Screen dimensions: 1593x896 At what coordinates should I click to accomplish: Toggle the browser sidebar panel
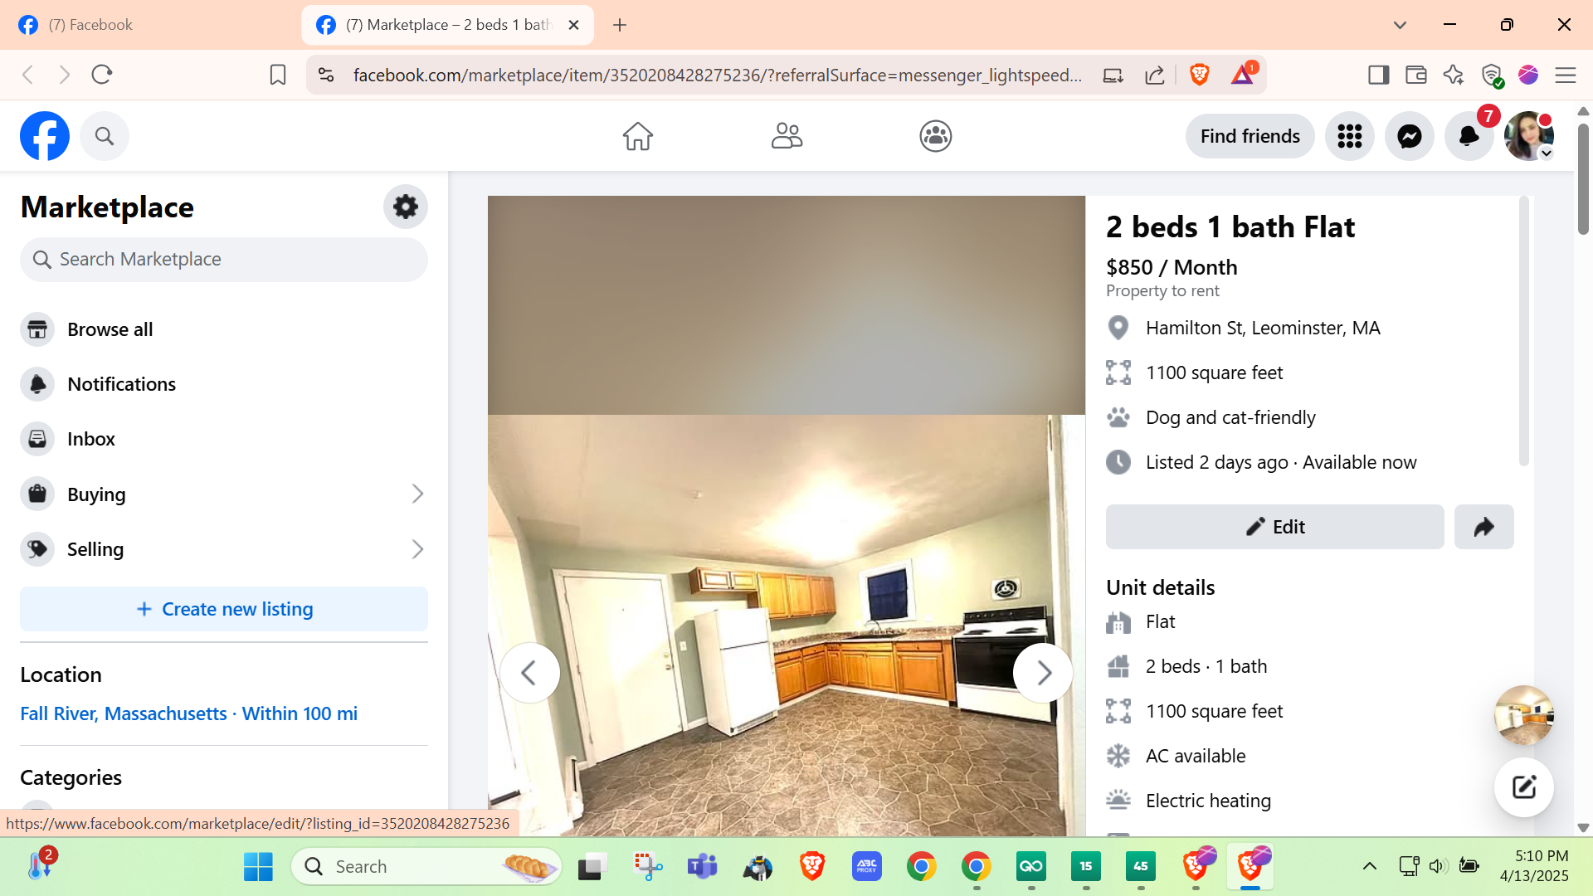[x=1378, y=75]
